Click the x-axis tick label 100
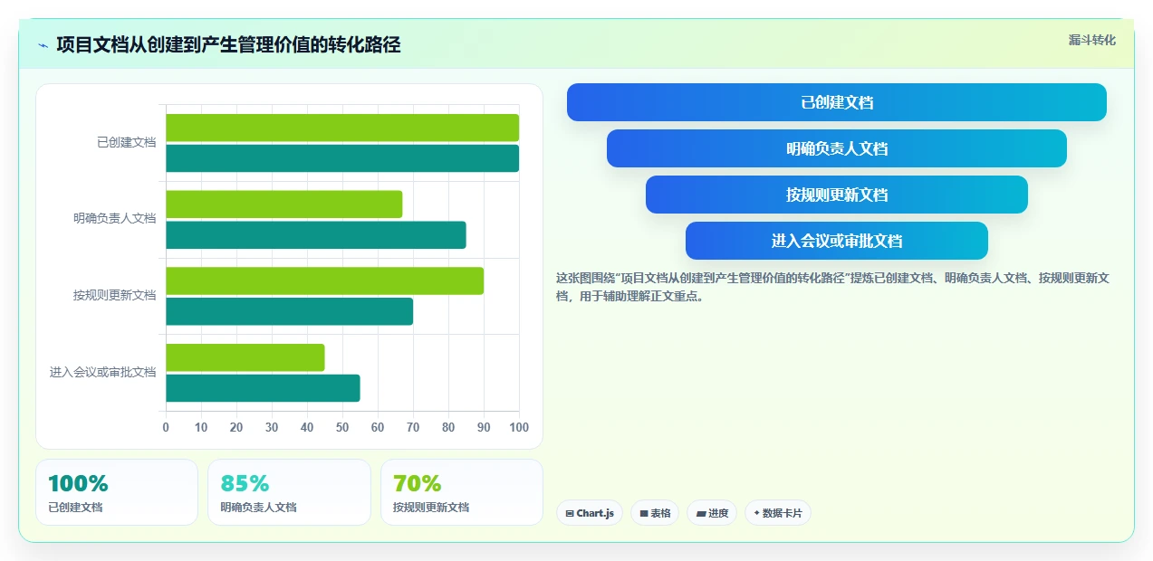This screenshot has width=1153, height=561. tap(519, 427)
